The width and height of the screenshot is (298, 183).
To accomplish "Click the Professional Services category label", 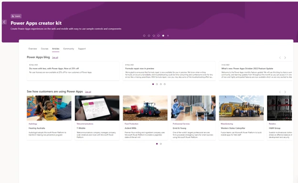I will (181, 124).
